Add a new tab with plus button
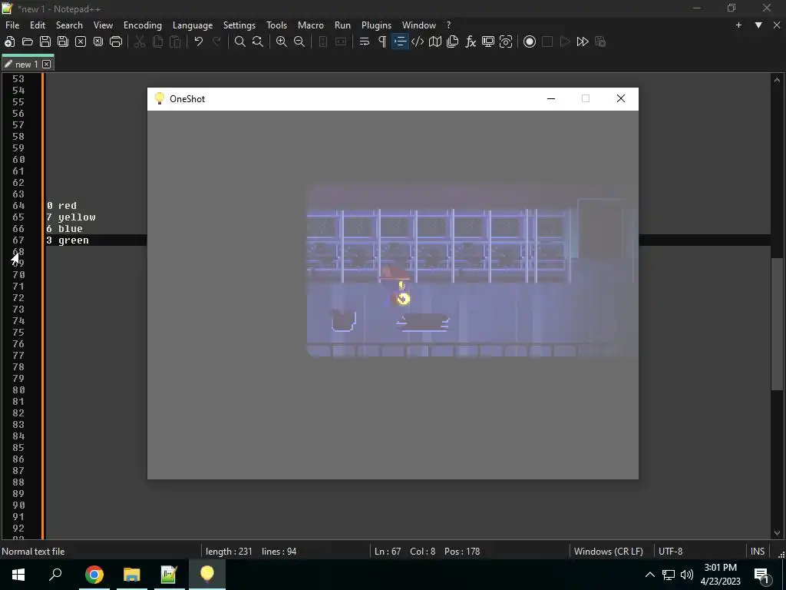Image resolution: width=786 pixels, height=590 pixels. pyautogui.click(x=738, y=25)
